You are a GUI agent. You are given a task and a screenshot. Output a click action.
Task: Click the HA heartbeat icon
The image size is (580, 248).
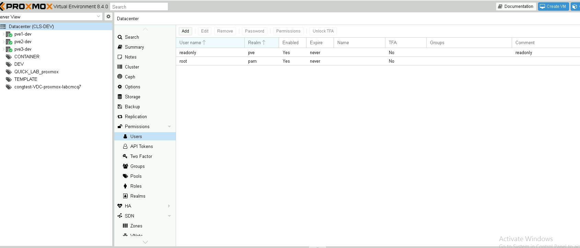tap(120, 206)
